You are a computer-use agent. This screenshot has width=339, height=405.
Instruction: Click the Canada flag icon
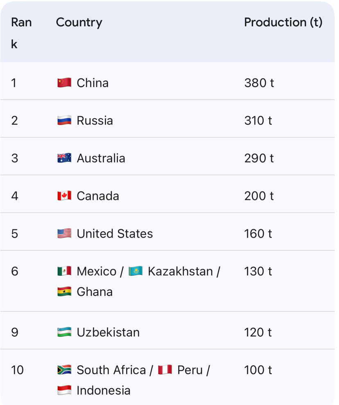(x=64, y=196)
